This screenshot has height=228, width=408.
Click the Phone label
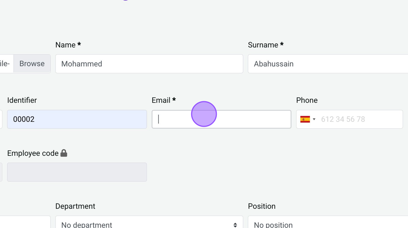(307, 100)
